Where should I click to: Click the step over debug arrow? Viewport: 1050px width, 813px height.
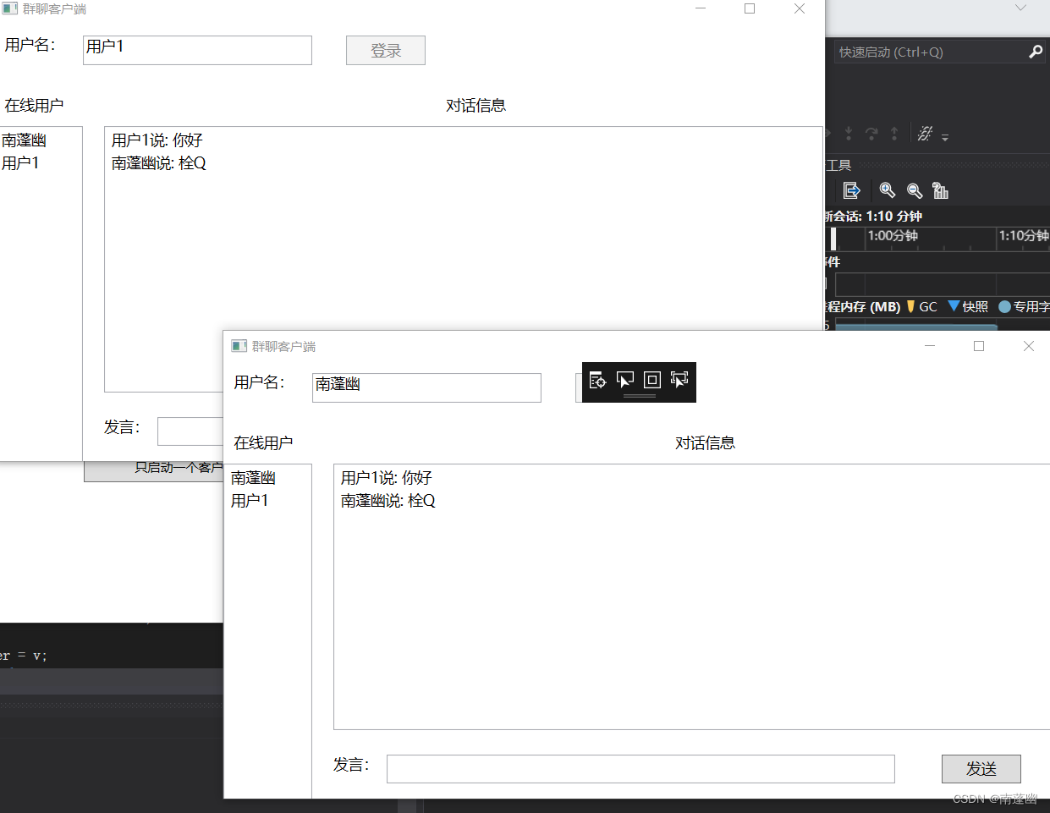(871, 134)
